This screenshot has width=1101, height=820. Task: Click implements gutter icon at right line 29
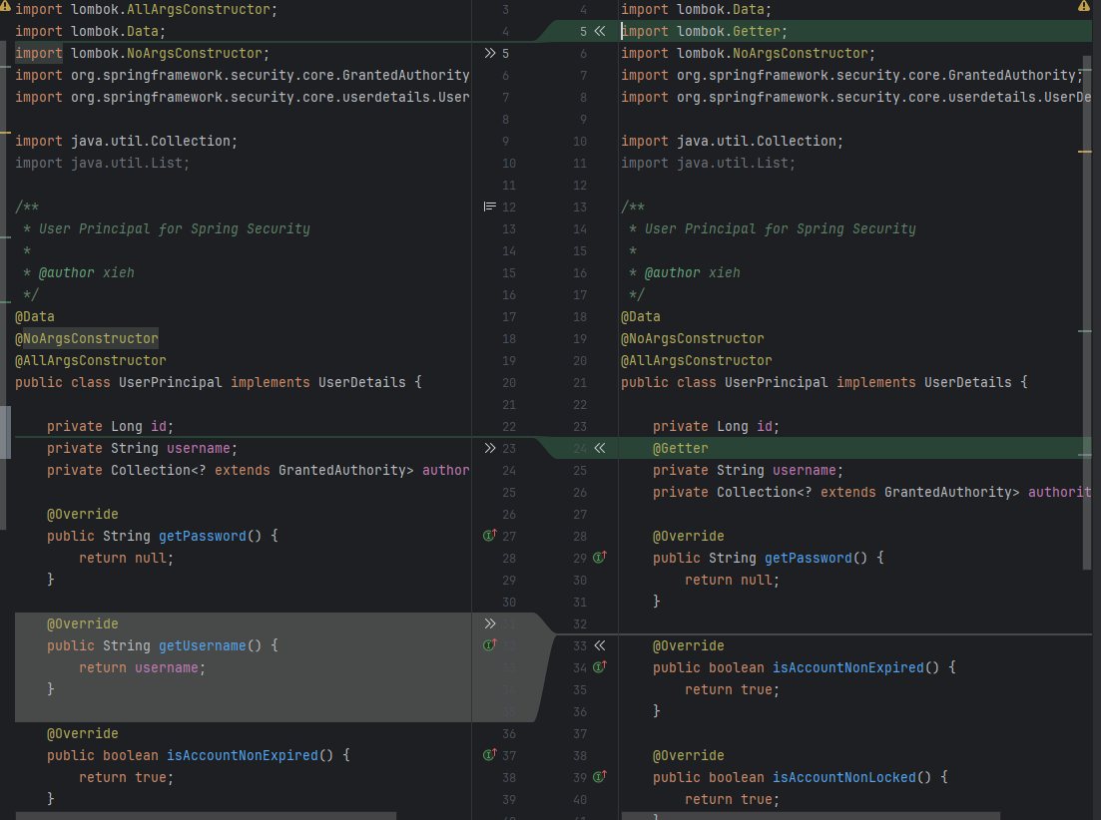pos(600,558)
